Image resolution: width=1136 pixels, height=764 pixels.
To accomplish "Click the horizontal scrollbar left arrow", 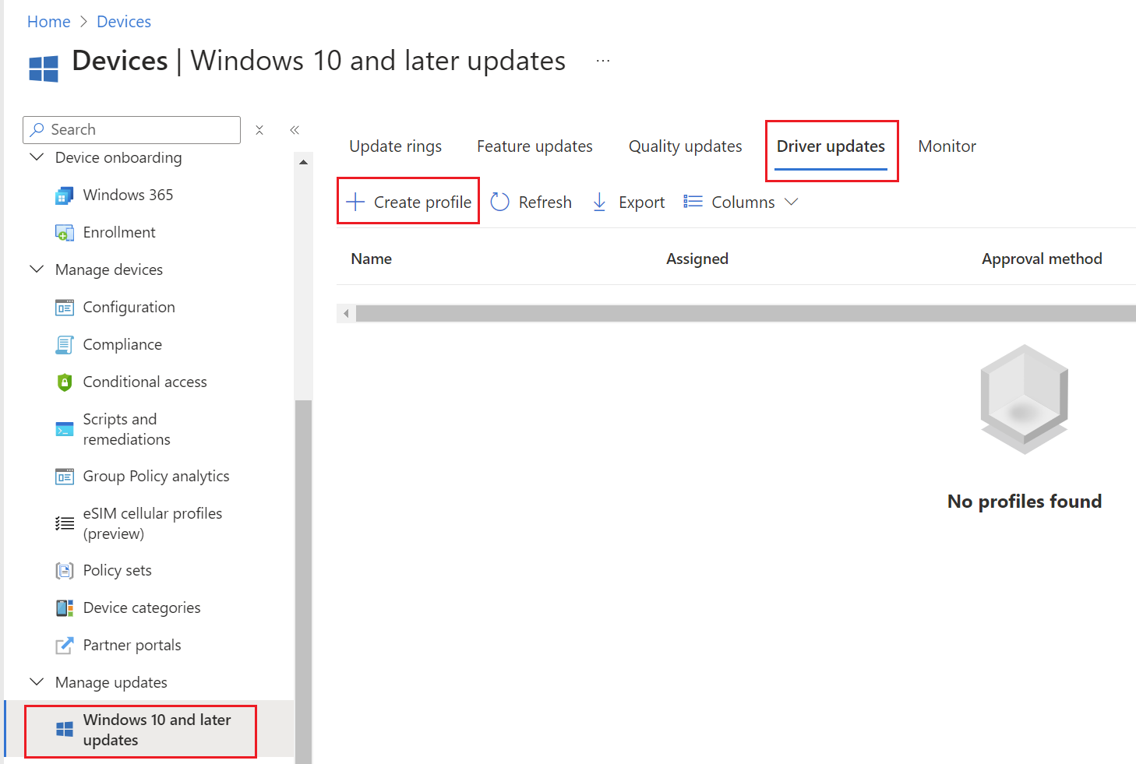I will click(346, 313).
